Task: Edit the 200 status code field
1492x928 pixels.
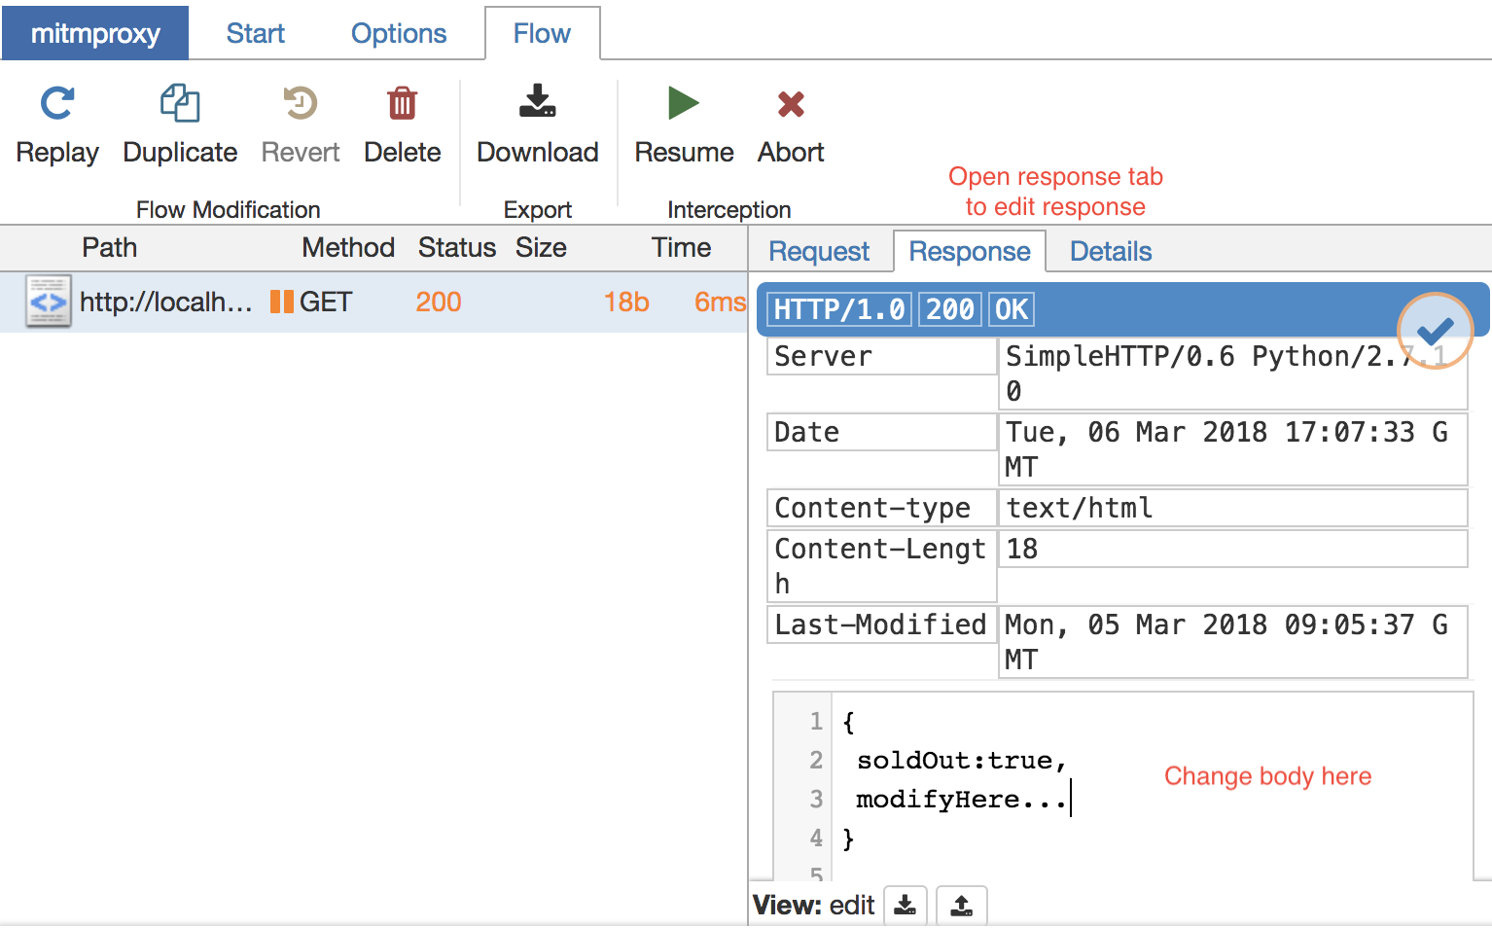Action: coord(950,309)
